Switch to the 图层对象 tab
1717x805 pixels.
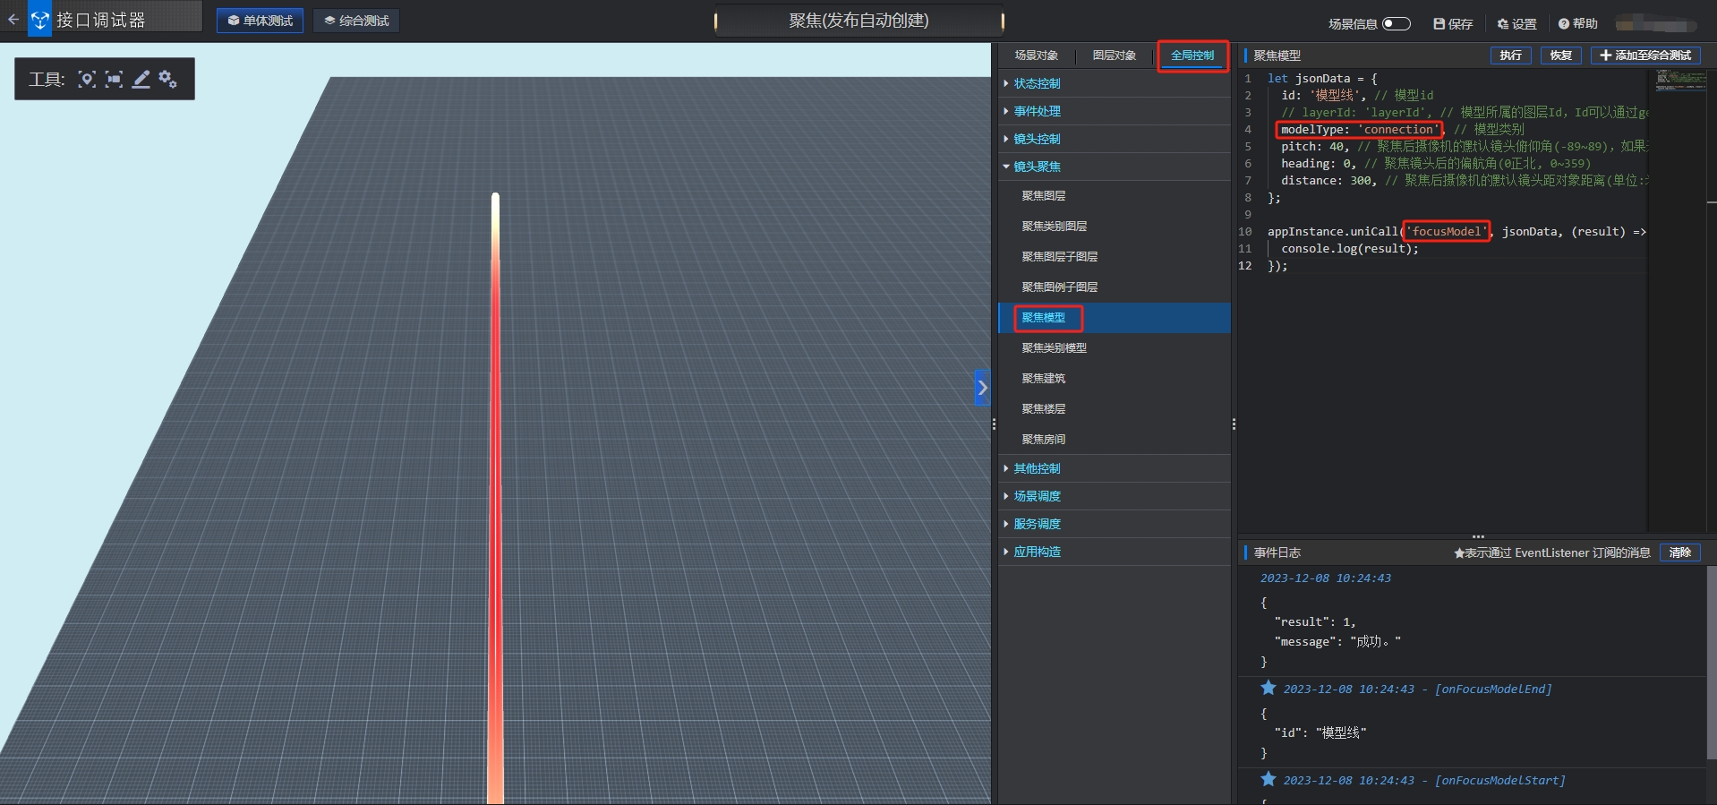tap(1114, 56)
